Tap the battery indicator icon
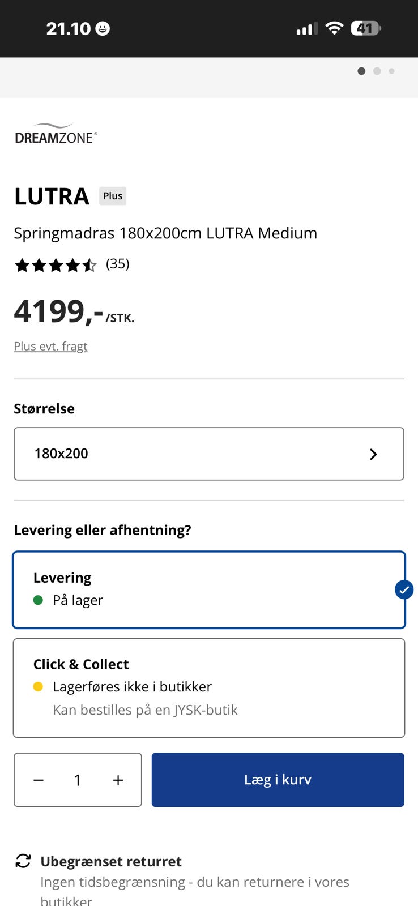418x906 pixels. click(365, 28)
